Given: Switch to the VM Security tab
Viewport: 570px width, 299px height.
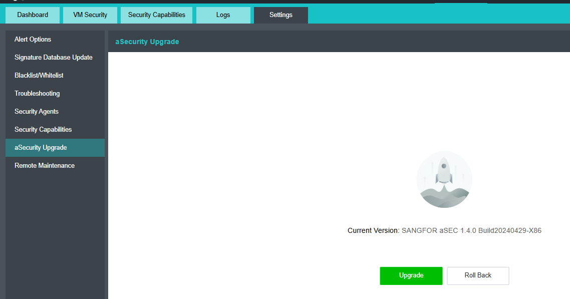Looking at the screenshot, I should pyautogui.click(x=90, y=15).
